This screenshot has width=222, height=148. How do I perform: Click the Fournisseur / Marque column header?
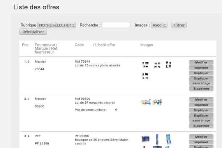tap(46, 48)
